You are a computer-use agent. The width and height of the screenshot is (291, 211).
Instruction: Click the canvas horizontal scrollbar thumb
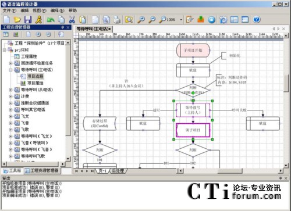(x=230, y=171)
